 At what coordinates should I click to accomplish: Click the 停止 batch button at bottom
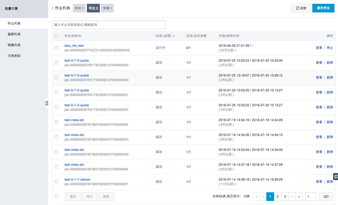[90, 197]
